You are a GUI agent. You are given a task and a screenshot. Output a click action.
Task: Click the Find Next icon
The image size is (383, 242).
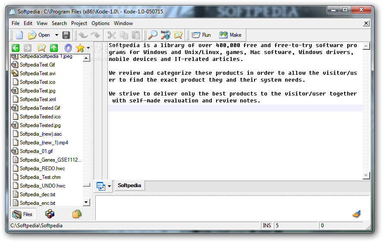(x=166, y=35)
